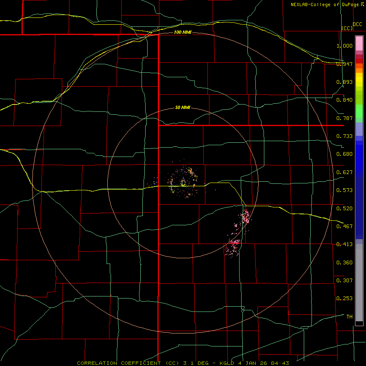Click the 0.253 value on the color scale

coord(344,298)
